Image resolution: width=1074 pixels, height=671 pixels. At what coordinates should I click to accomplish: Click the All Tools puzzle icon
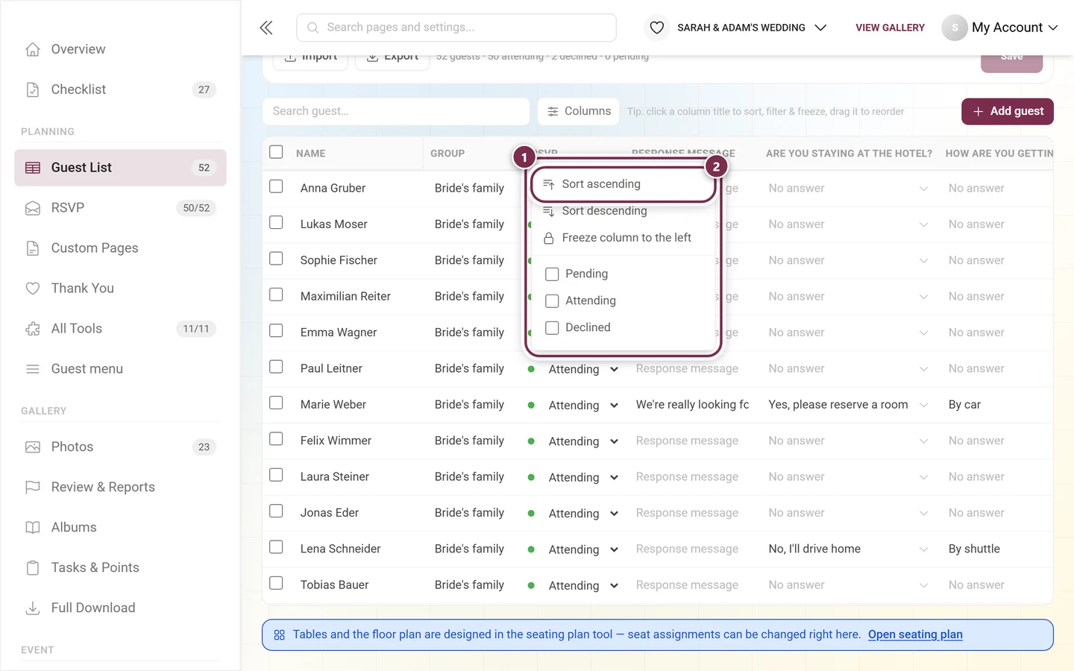click(x=33, y=329)
